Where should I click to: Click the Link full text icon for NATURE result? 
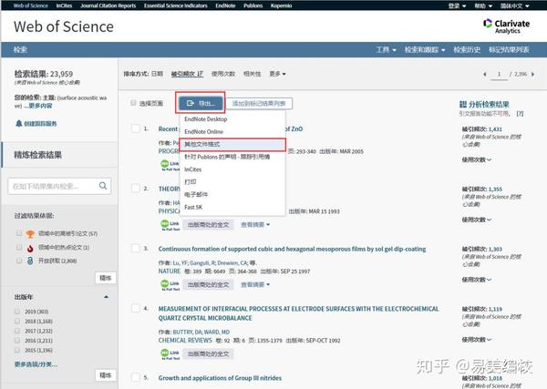coord(170,285)
